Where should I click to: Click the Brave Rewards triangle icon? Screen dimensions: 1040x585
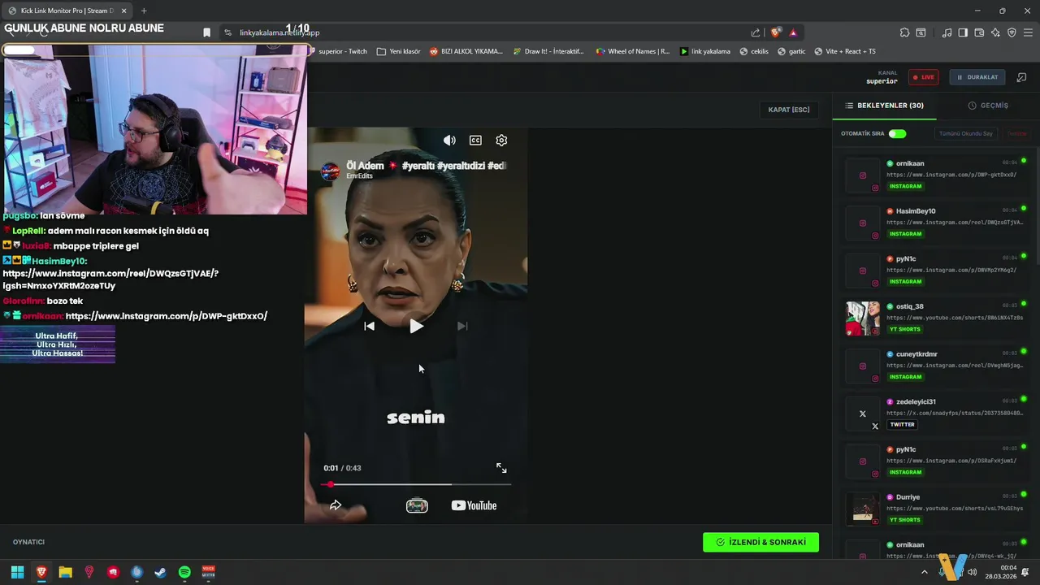click(x=793, y=32)
